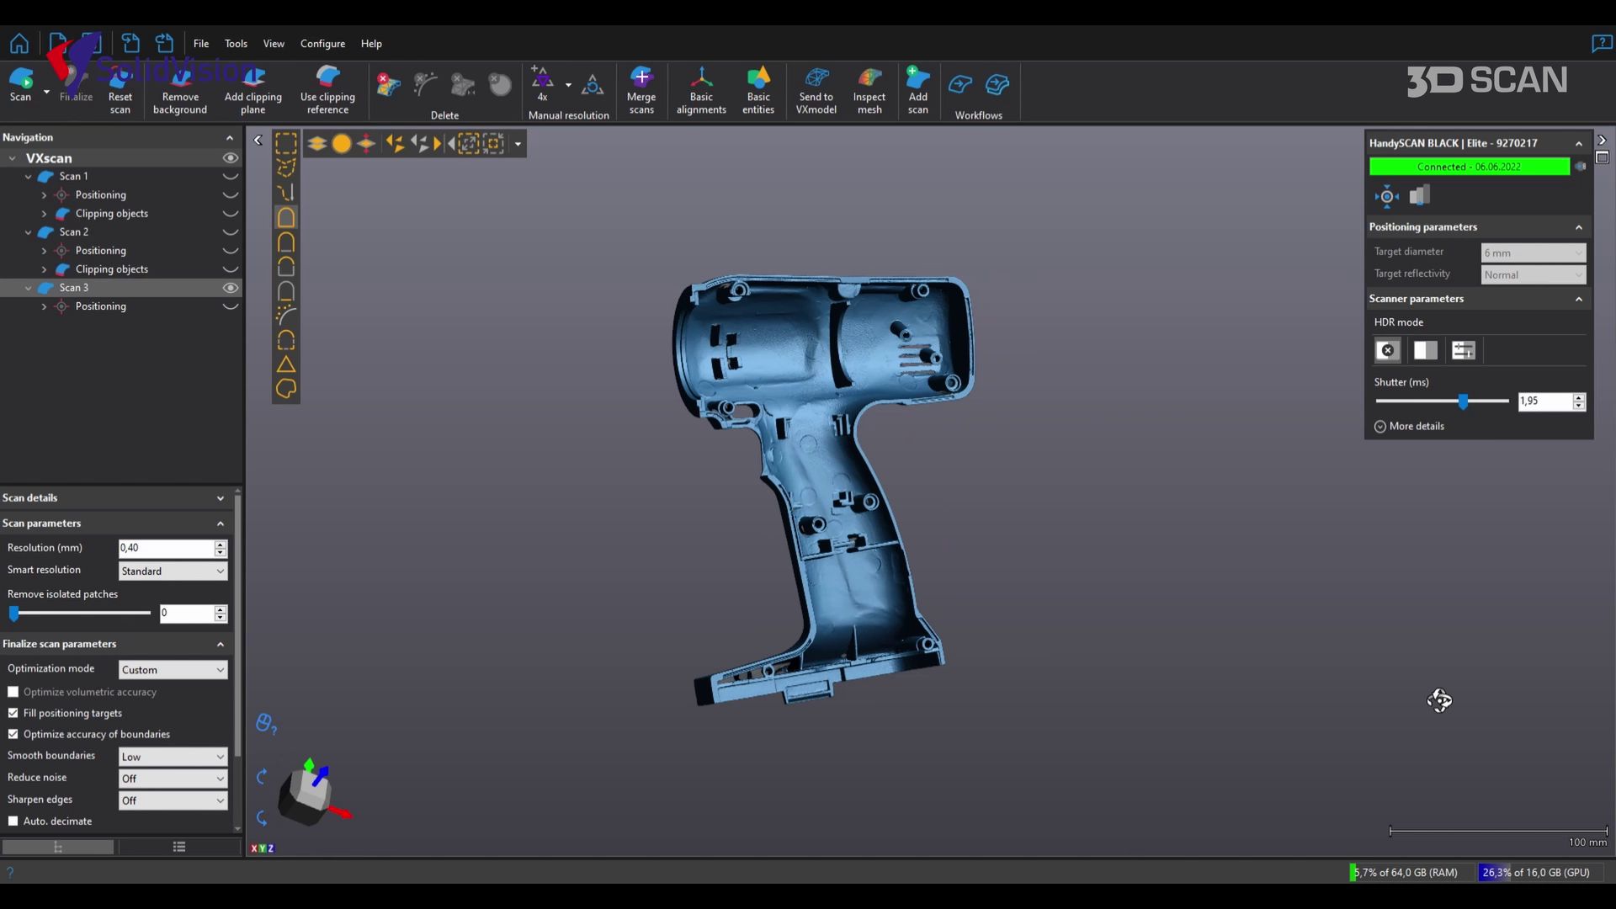Open Optimization mode dropdown
The width and height of the screenshot is (1616, 909).
pyautogui.click(x=173, y=670)
